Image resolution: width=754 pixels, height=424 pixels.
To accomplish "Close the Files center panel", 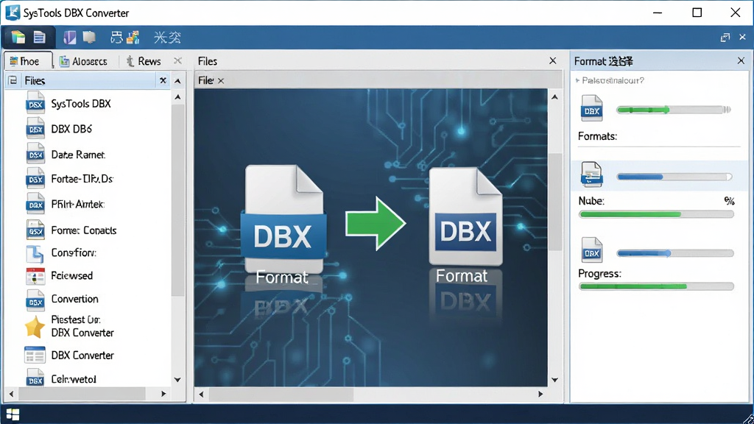I will [552, 60].
